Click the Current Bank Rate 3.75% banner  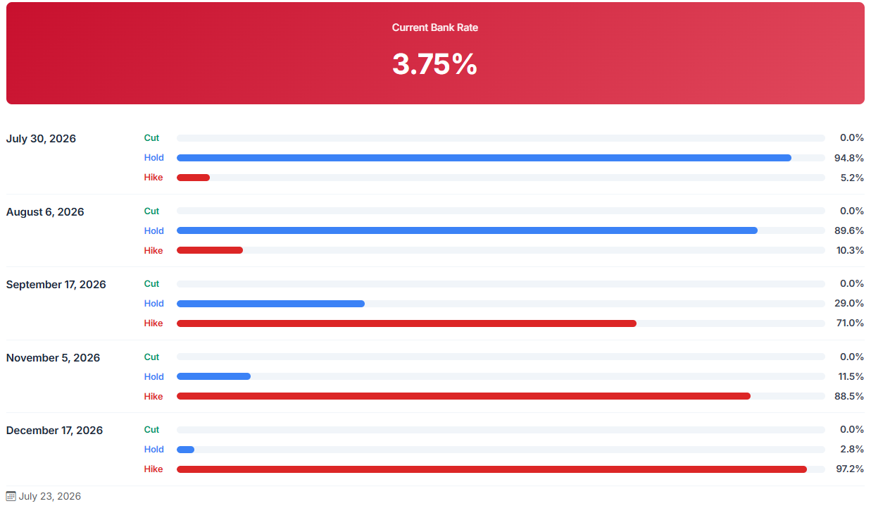(x=435, y=53)
